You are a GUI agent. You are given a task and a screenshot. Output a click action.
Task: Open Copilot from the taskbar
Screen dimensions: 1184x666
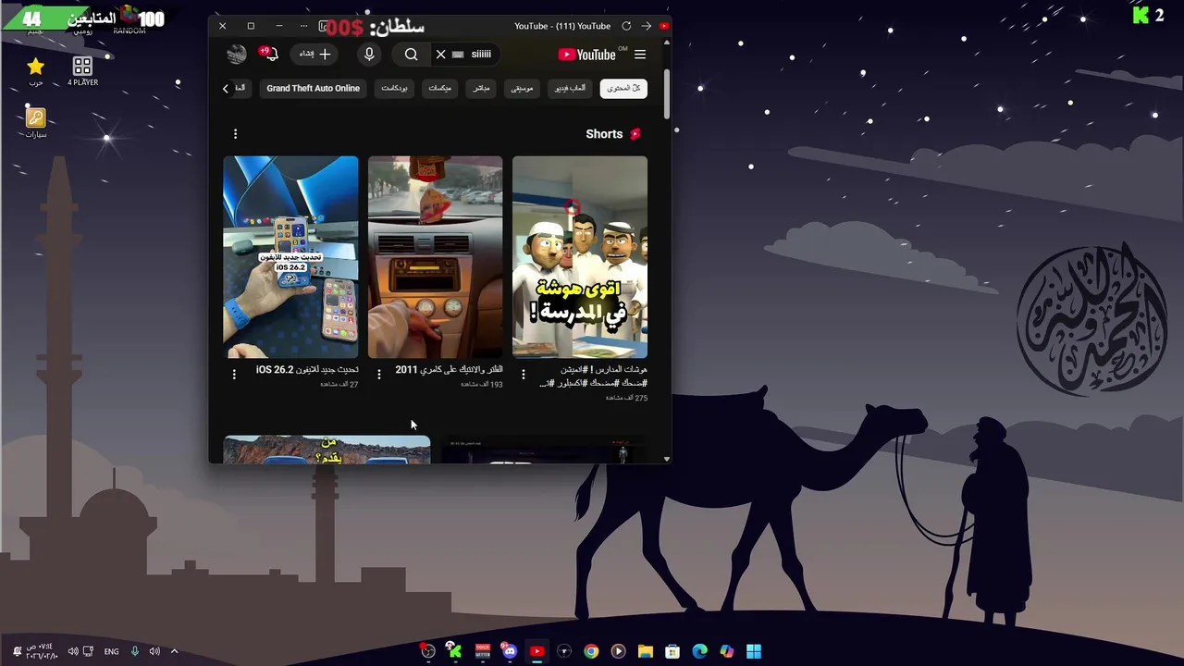click(727, 651)
